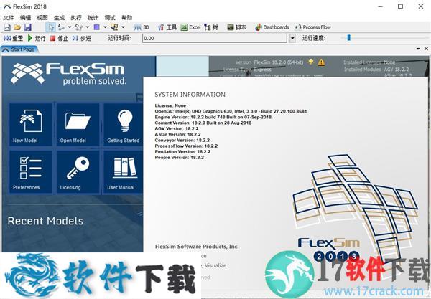
Task: Select the Start Page tab
Action: [x=19, y=49]
